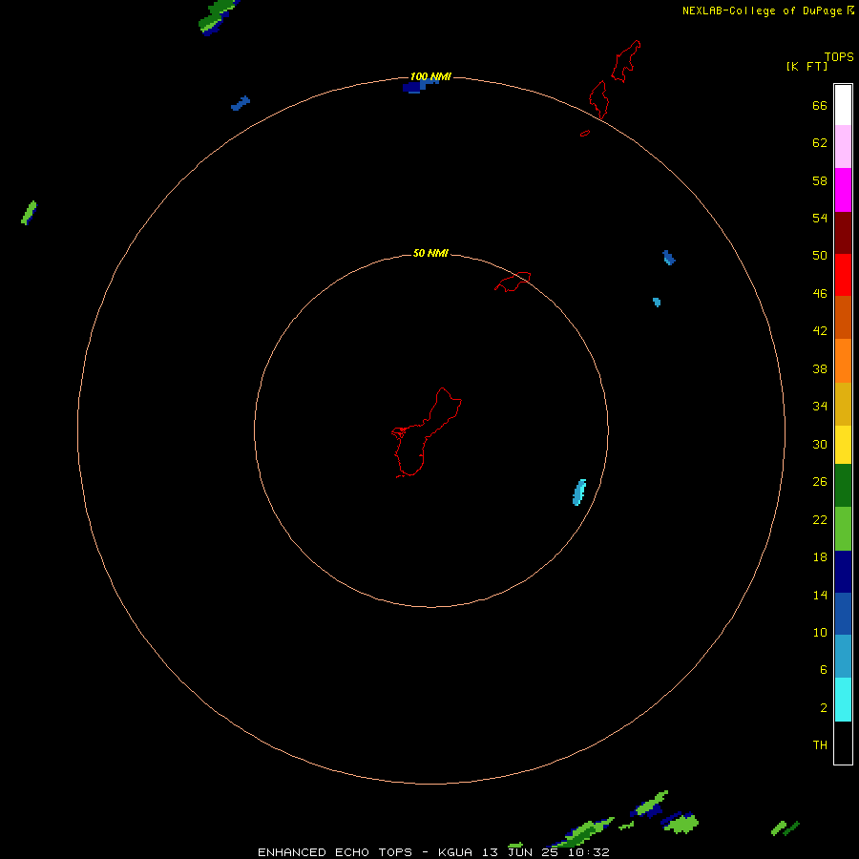The width and height of the screenshot is (859, 859).
Task: Click the magenta 58 kft legend swatch
Action: click(843, 190)
